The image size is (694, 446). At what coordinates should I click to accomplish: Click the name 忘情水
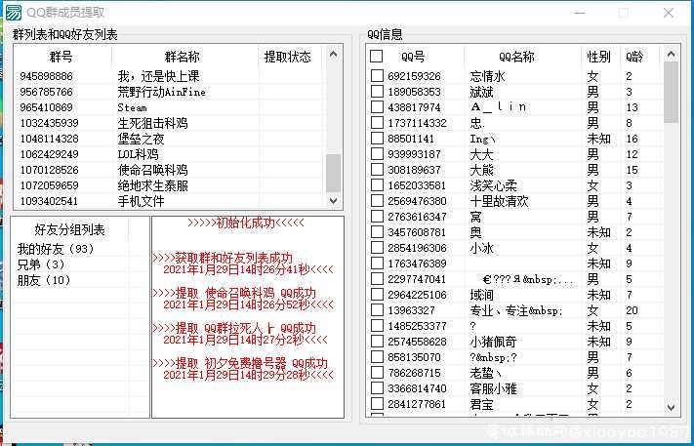487,76
